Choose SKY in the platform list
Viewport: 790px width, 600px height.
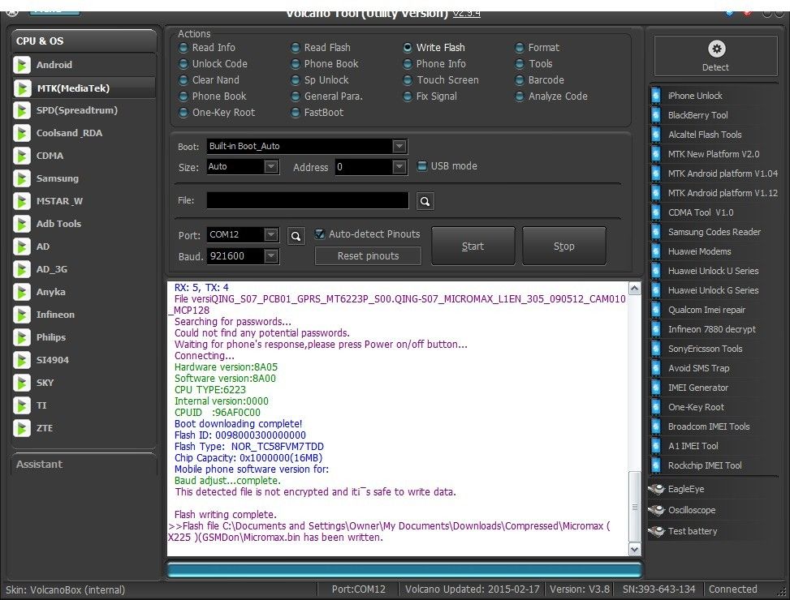[45, 383]
